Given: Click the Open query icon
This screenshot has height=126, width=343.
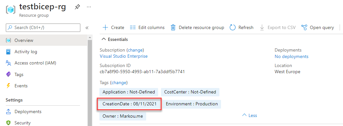Looking at the screenshot, I should click(304, 27).
